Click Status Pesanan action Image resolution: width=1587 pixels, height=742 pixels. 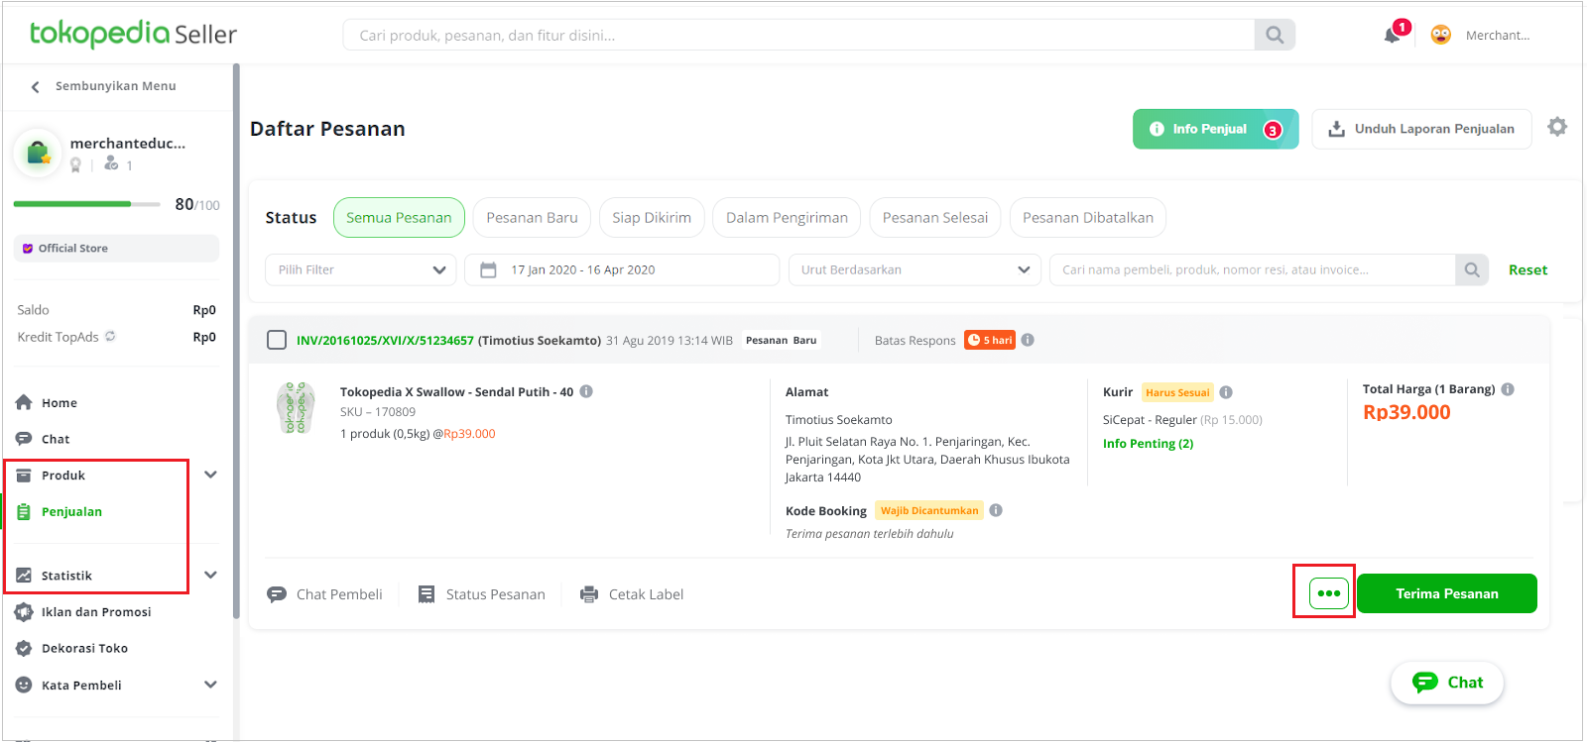click(482, 594)
